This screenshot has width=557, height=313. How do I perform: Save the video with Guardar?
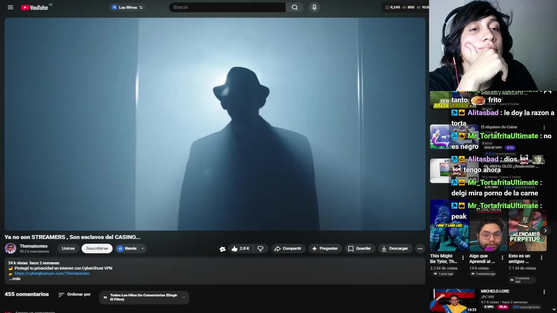pos(359,248)
